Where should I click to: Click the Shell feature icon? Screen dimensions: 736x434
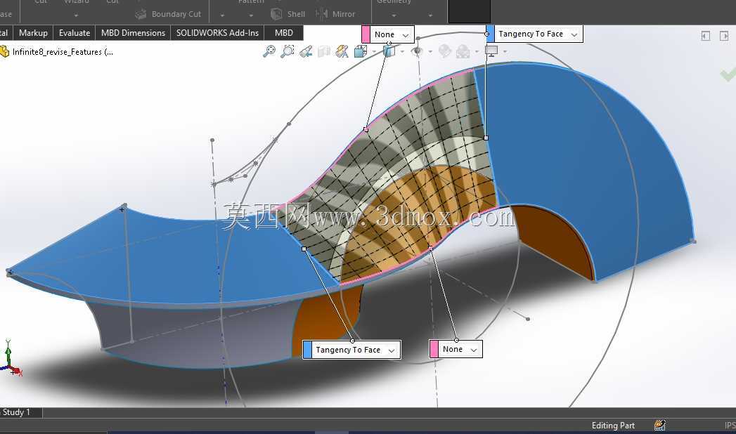tap(276, 14)
